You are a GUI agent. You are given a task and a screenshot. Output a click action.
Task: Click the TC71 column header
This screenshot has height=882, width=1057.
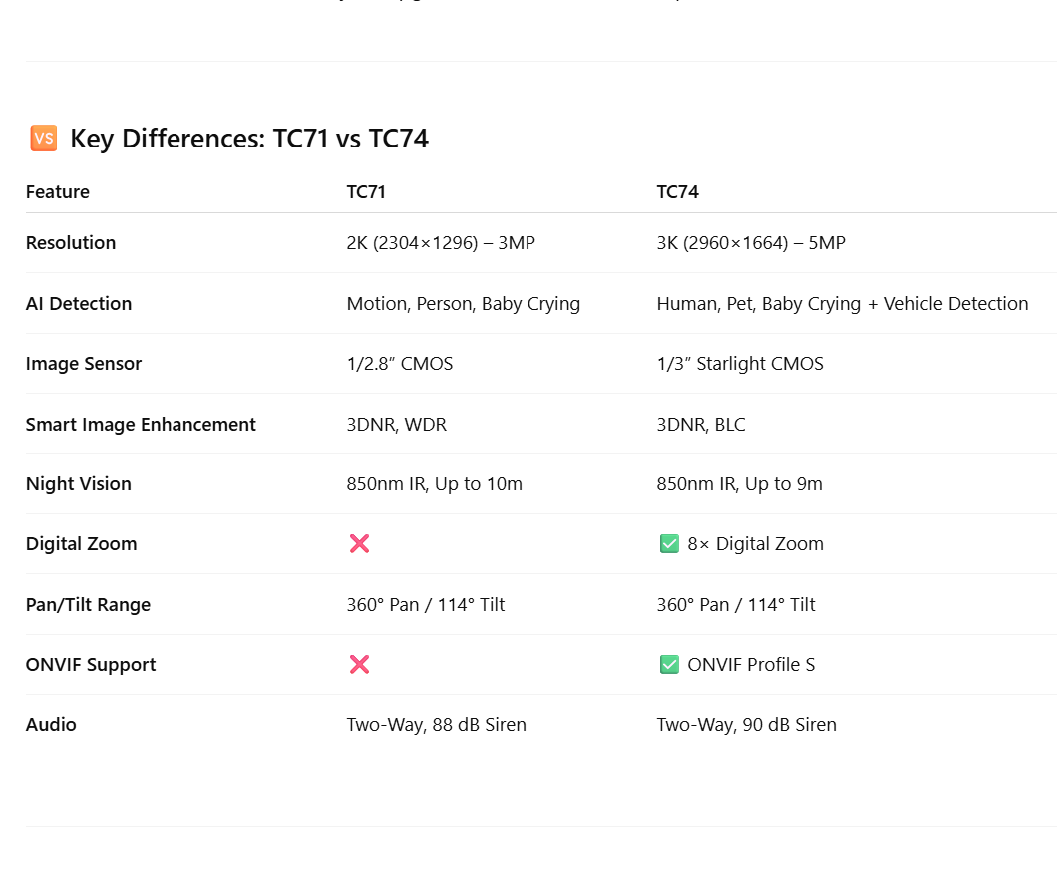pyautogui.click(x=366, y=192)
